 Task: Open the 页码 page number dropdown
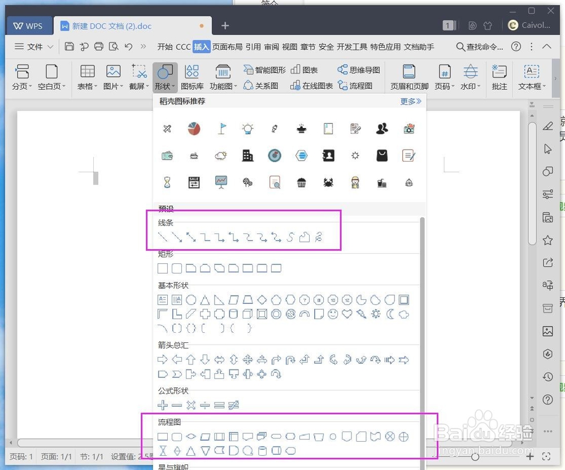[x=444, y=77]
